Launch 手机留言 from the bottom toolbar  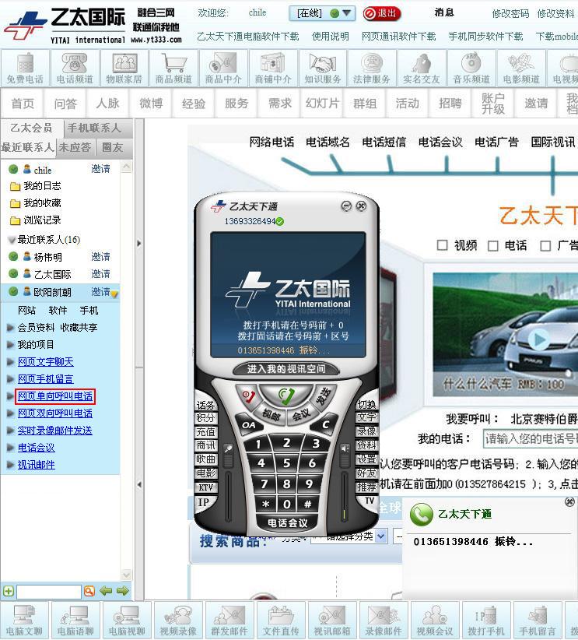[538, 620]
